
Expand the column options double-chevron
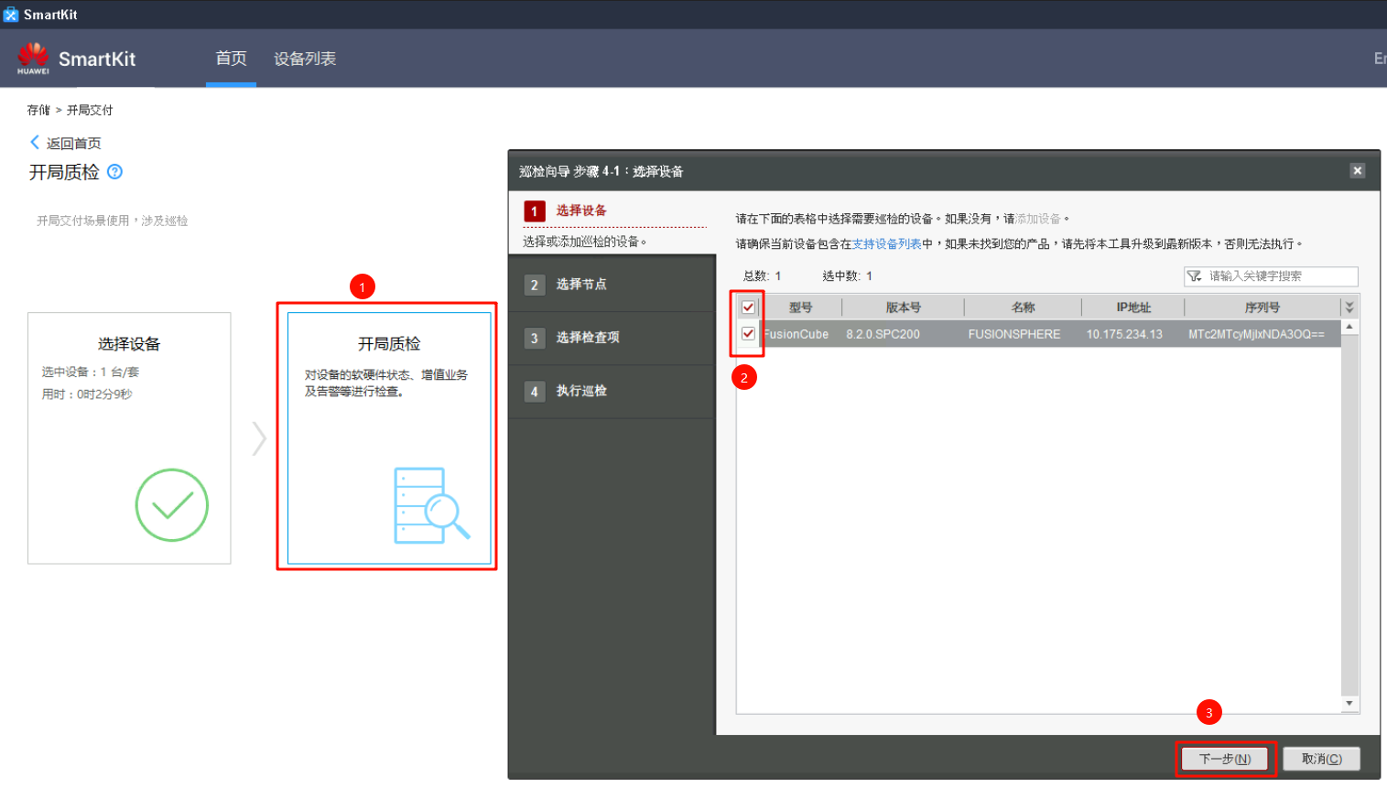tap(1349, 308)
